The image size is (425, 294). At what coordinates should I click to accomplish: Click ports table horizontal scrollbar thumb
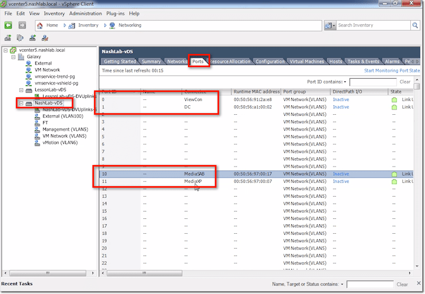click(144, 273)
